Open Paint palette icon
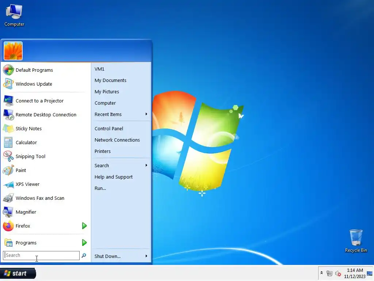Image resolution: width=374 pixels, height=281 pixels. (x=8, y=170)
